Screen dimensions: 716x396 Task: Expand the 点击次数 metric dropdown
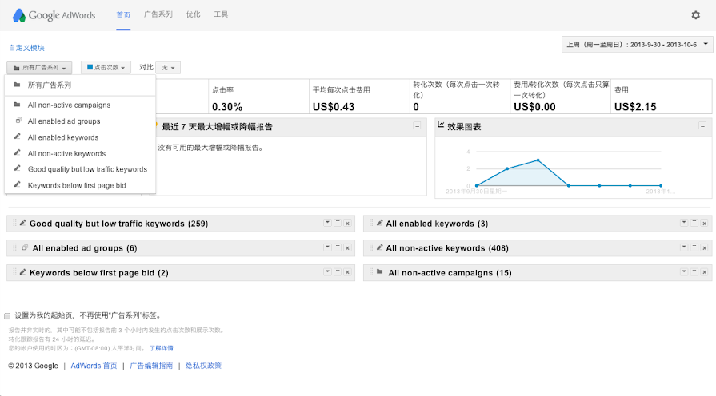pyautogui.click(x=106, y=68)
